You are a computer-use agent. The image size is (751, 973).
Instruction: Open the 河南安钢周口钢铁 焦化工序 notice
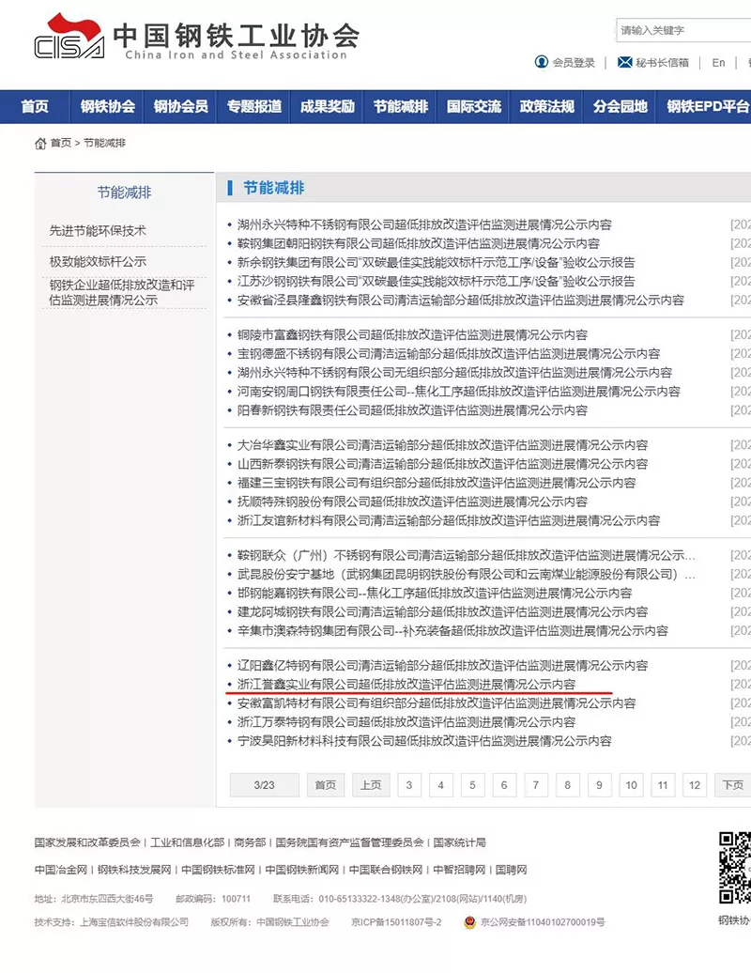[459, 392]
